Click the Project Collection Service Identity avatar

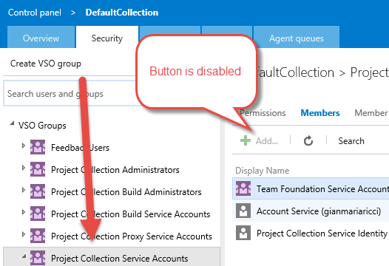coord(243,233)
